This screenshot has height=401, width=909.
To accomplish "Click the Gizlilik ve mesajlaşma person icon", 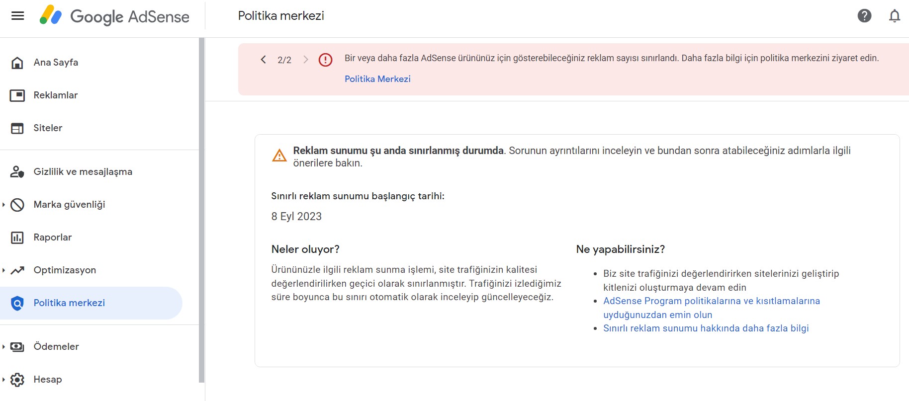I will [17, 172].
